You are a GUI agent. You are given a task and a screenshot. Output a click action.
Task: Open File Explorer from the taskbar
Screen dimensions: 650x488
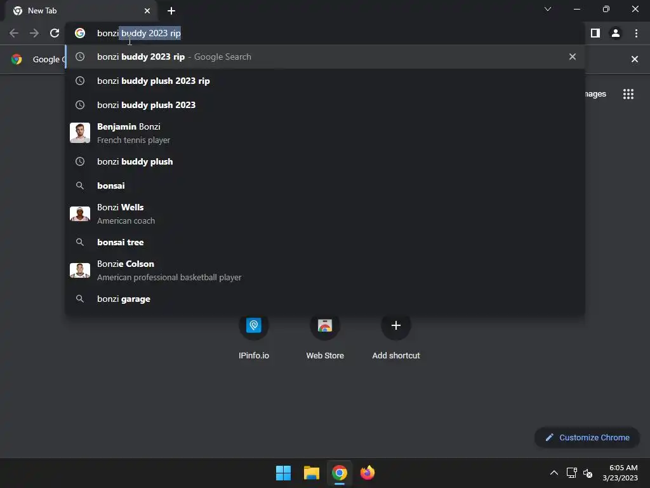point(311,473)
